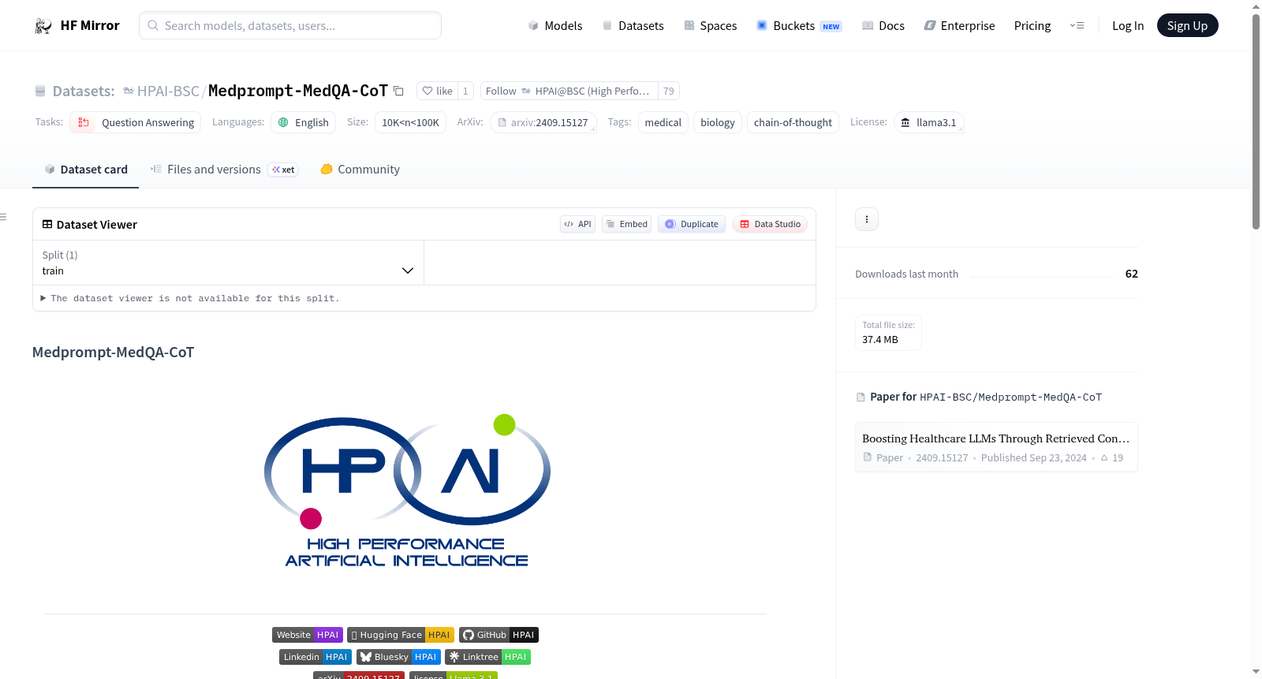1262x679 pixels.
Task: Switch to Files and versions tab
Action: pyautogui.click(x=224, y=170)
